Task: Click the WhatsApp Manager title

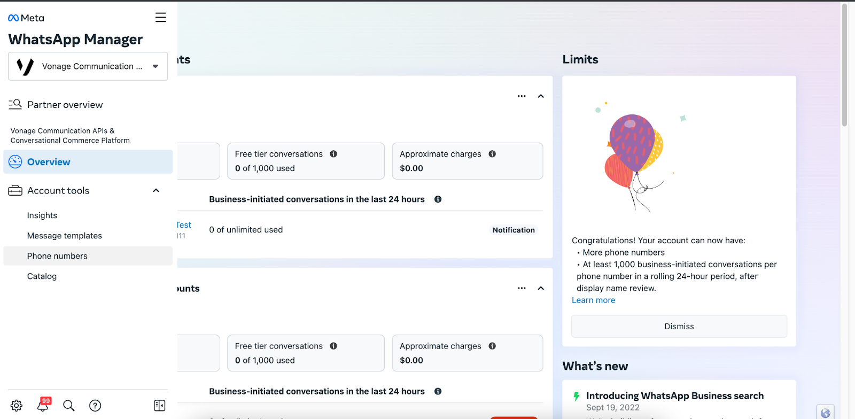Action: pos(75,40)
